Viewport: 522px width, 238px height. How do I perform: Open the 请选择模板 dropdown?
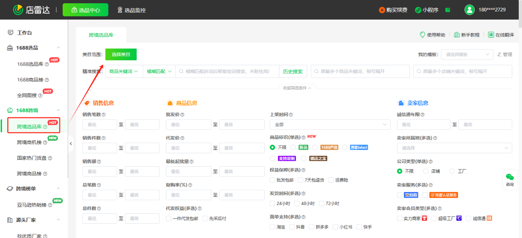(x=467, y=54)
